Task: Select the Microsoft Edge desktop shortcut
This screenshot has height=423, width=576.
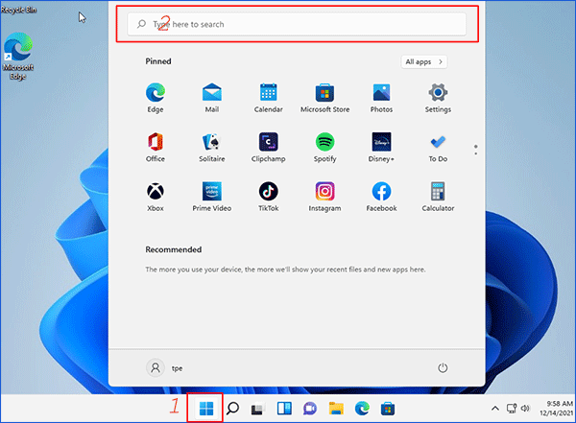Action: tap(18, 57)
